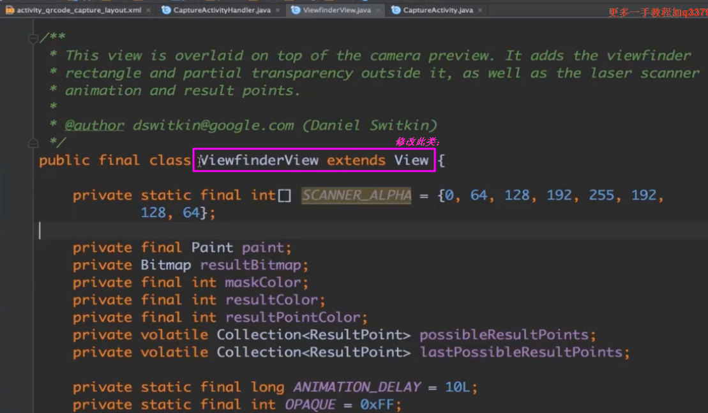
Task: Switch to the CaptureActivity.java tab
Action: (x=437, y=10)
